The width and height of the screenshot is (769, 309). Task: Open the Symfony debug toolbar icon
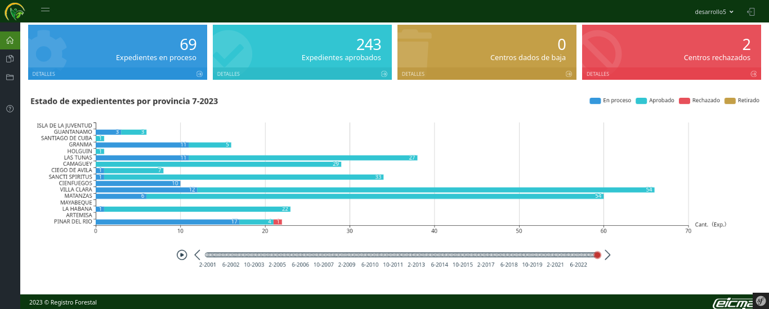click(x=760, y=301)
